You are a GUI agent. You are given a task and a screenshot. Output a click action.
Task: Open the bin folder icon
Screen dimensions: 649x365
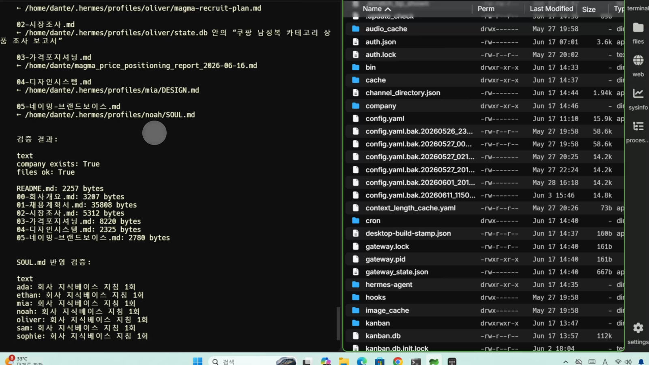356,67
